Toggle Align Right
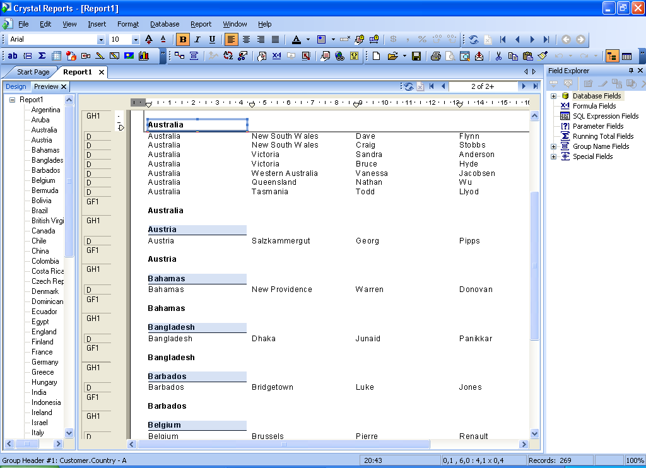646x468 pixels. click(x=261, y=40)
